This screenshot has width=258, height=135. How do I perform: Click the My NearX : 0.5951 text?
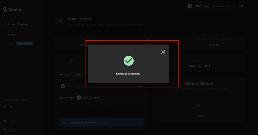[71, 75]
